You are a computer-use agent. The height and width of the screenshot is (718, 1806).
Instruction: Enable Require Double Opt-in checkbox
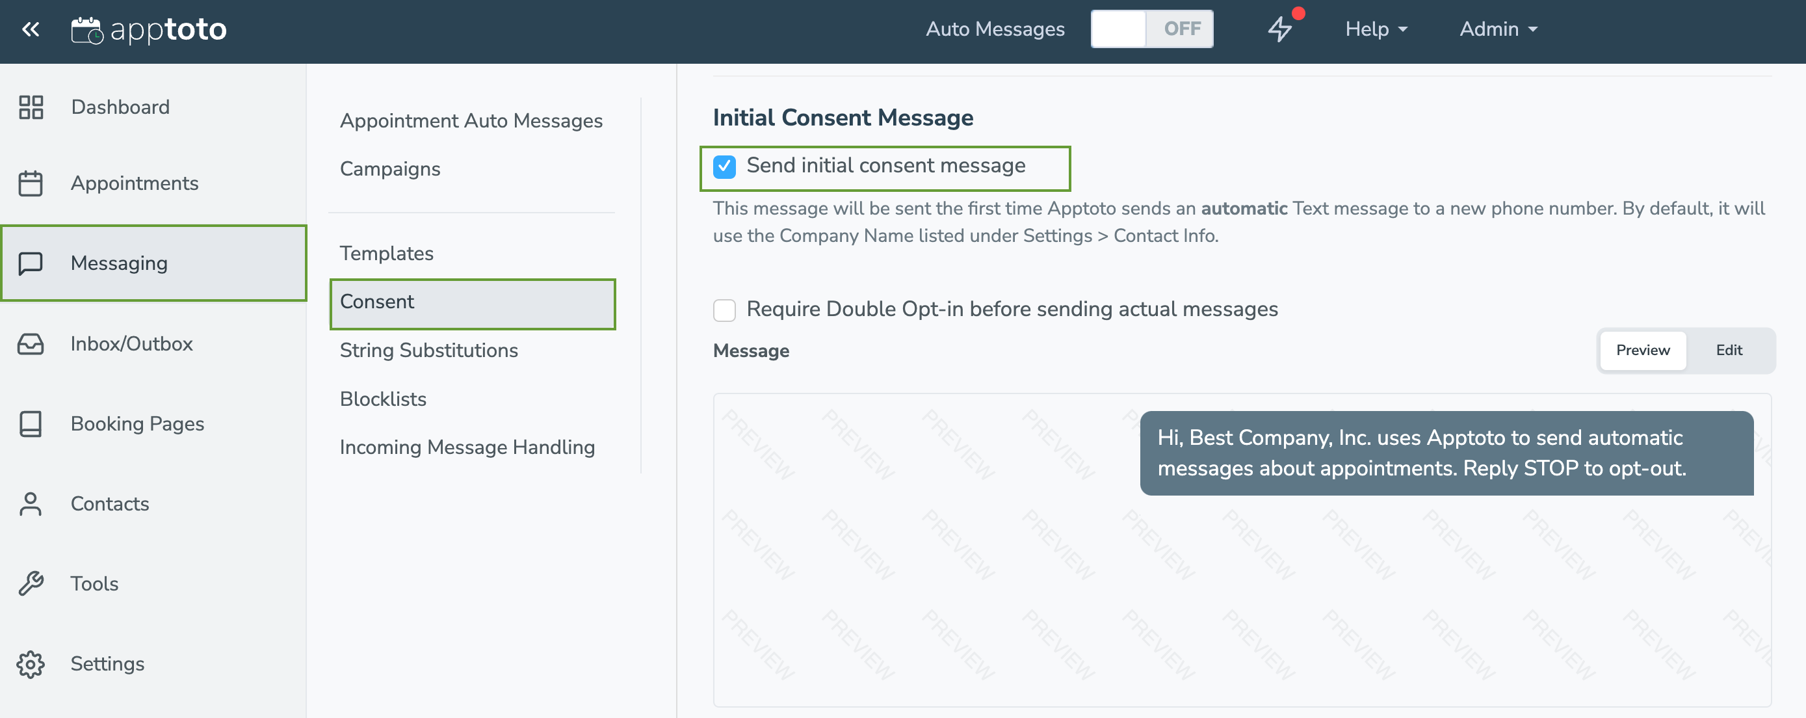coord(724,310)
